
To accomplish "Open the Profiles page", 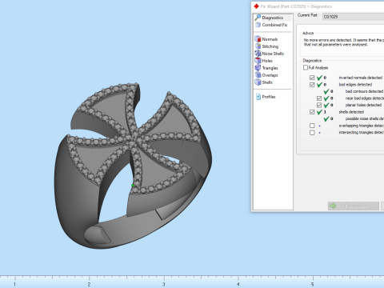I will coord(266,97).
